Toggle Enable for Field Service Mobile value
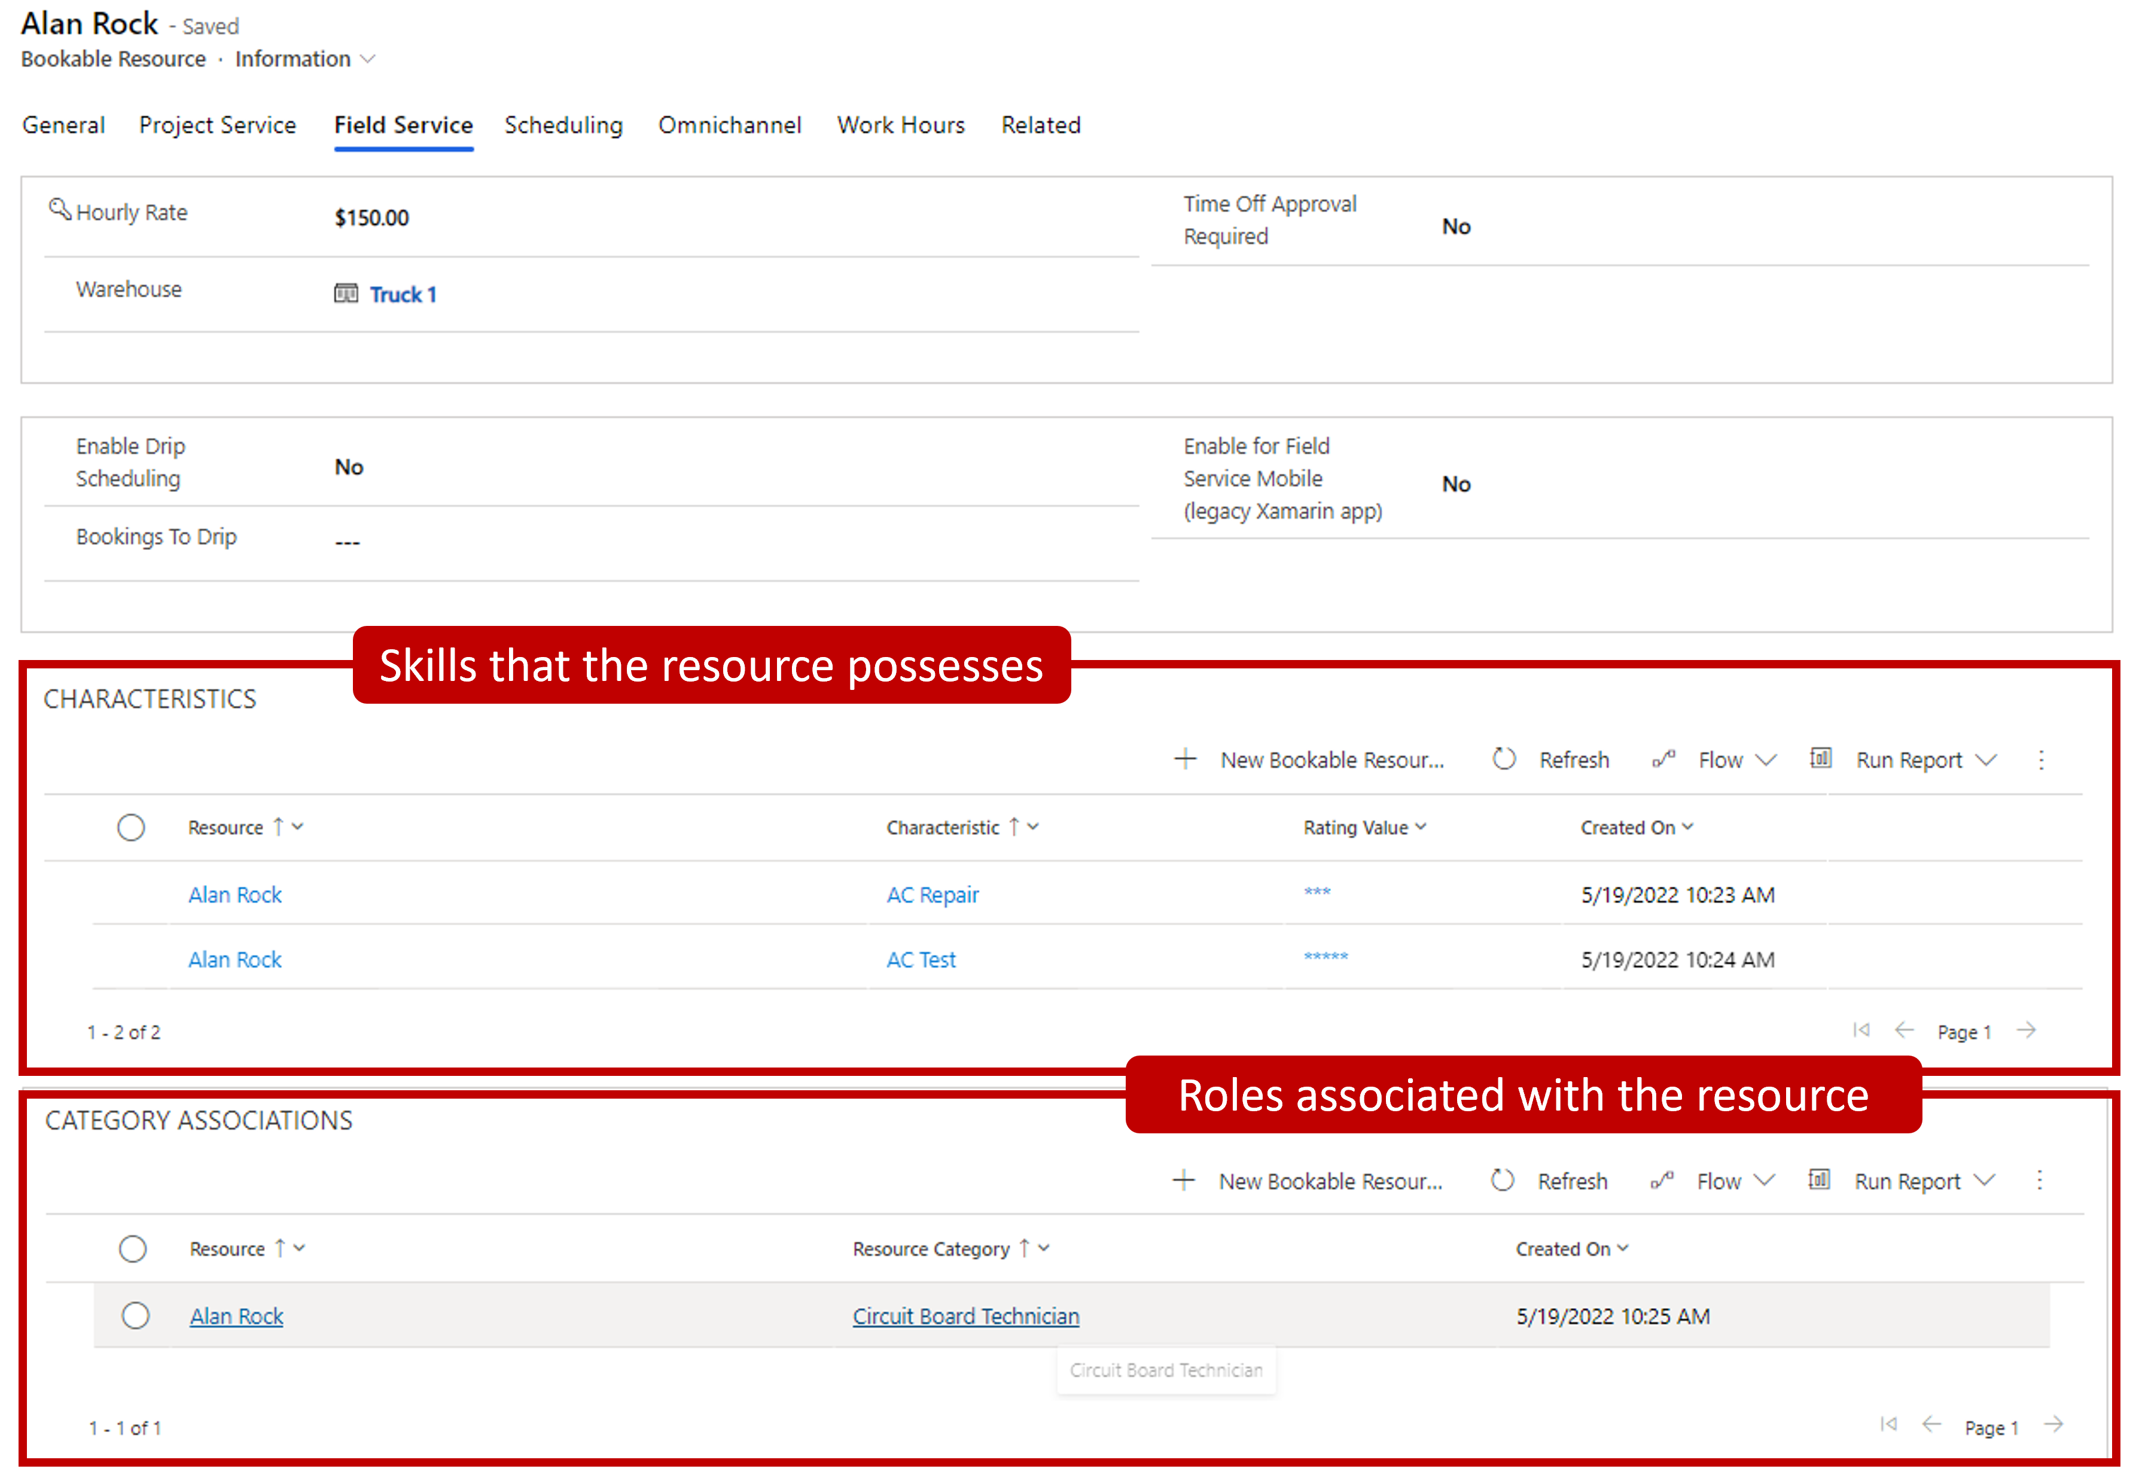The height and width of the screenshot is (1481, 2139). tap(1457, 483)
